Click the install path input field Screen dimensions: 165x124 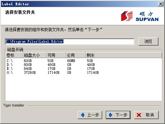click(x=70, y=41)
